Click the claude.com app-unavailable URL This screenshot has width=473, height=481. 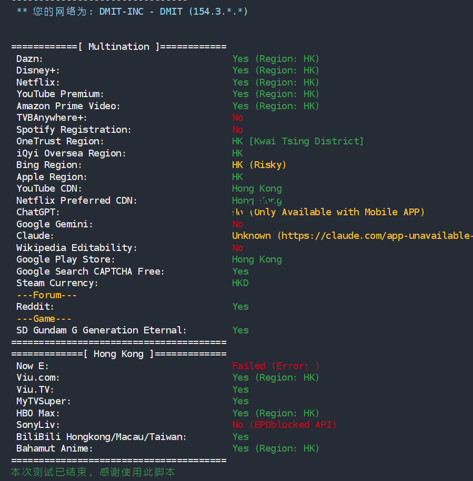376,236
